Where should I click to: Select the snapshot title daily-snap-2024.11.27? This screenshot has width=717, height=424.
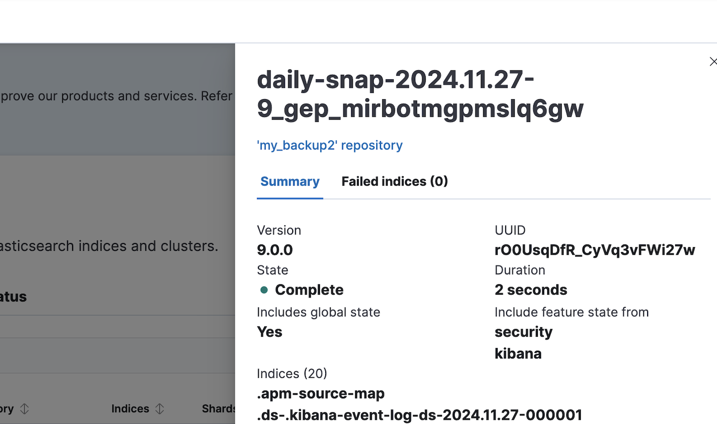[x=420, y=94]
